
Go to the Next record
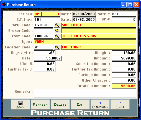(x=120, y=105)
